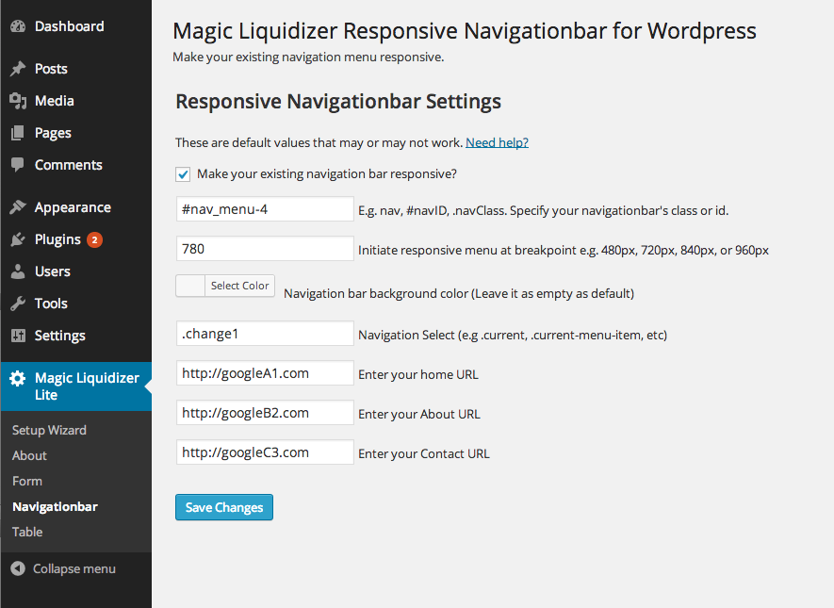Viewport: 834px width, 608px height.
Task: Uncheck Make your existing navigation bar responsive
Action: coord(183,174)
